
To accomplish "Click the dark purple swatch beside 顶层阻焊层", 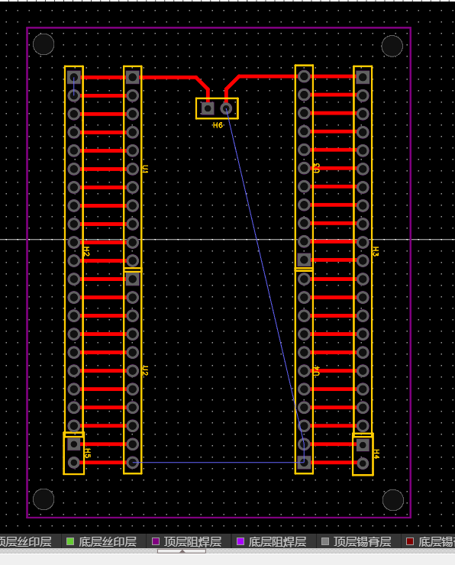I will (x=156, y=541).
